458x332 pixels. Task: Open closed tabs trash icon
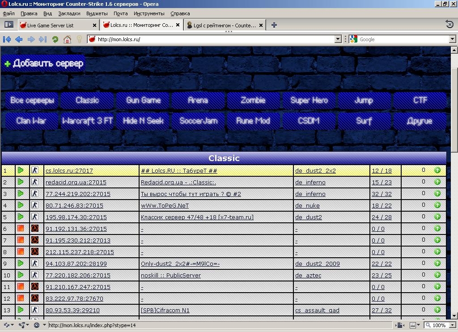coord(450,24)
